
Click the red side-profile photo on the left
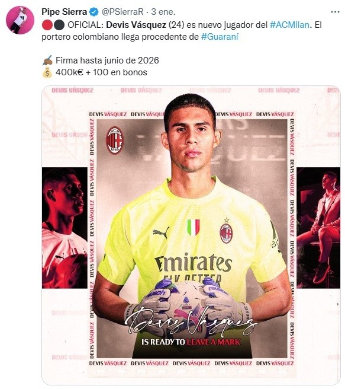pos(65,228)
